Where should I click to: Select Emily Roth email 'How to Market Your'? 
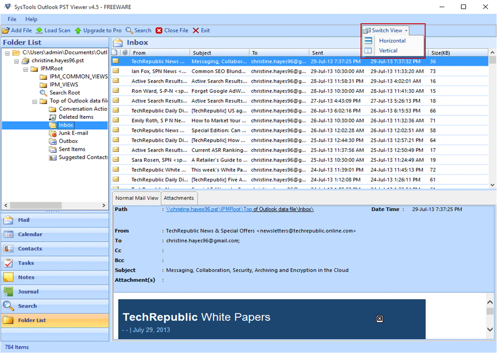[x=299, y=120]
